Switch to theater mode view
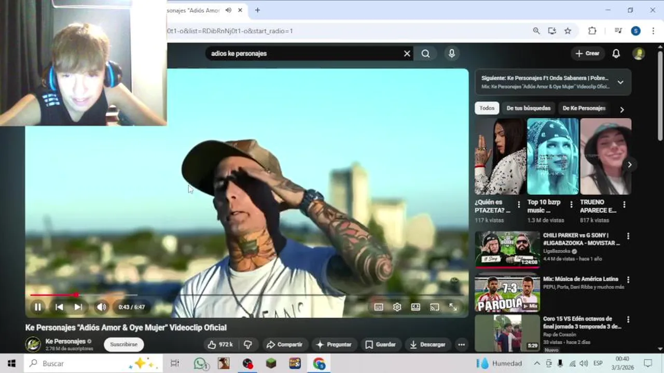This screenshot has width=664, height=373. click(416, 307)
